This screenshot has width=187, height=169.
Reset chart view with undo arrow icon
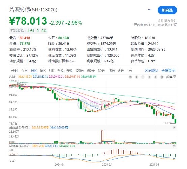coord(130,77)
